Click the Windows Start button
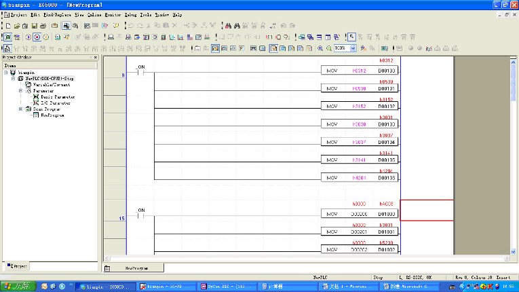Image resolution: width=519 pixels, height=292 pixels. [x=14, y=287]
